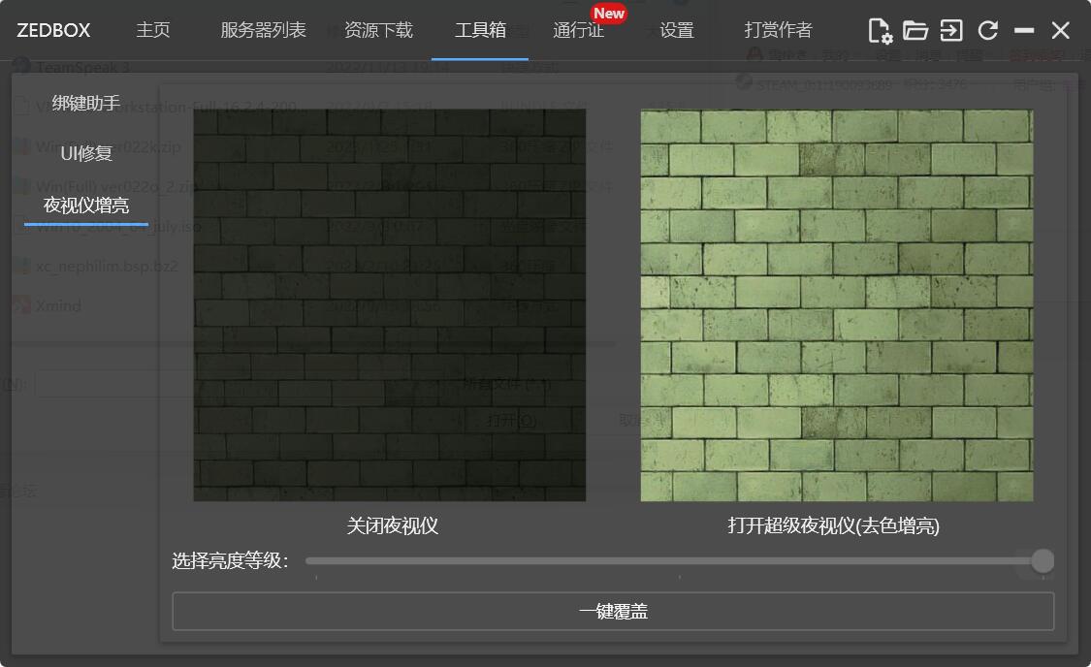The width and height of the screenshot is (1091, 667).
Task: Click the file settings icon
Action: (x=880, y=31)
